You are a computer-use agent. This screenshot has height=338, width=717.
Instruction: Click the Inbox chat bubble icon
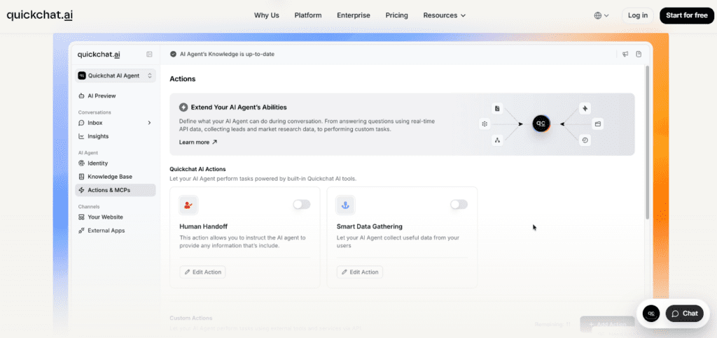click(81, 123)
